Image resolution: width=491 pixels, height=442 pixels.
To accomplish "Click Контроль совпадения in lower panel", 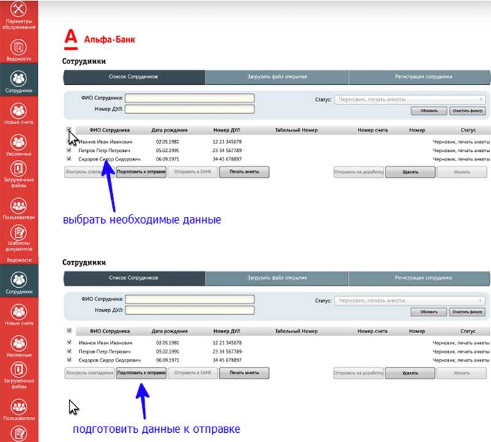I will coord(90,373).
